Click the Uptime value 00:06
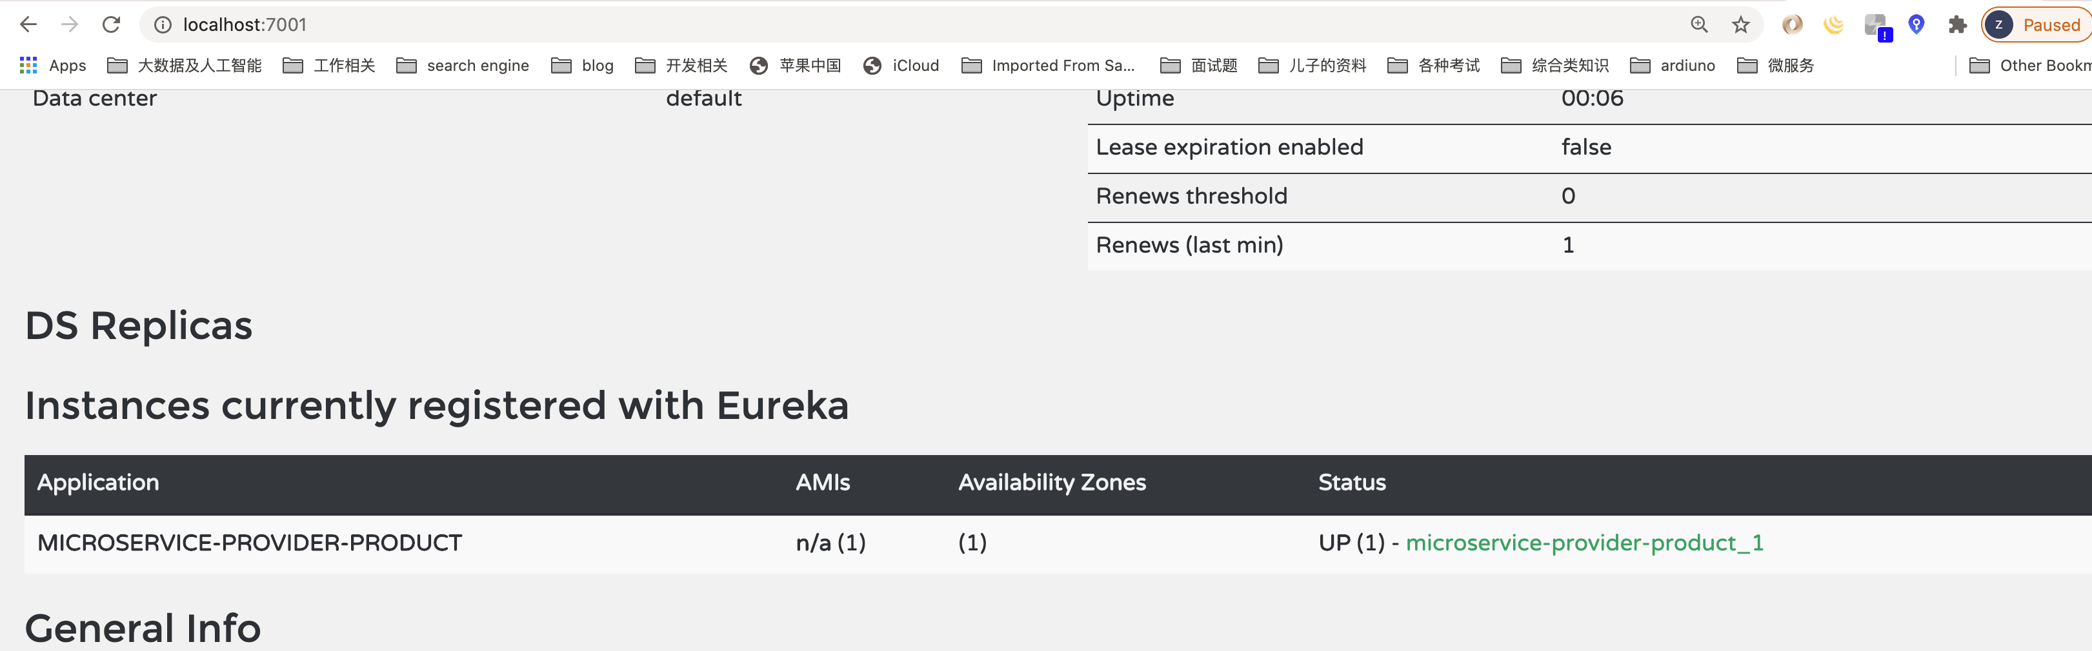This screenshot has width=2092, height=651. pyautogui.click(x=1592, y=98)
